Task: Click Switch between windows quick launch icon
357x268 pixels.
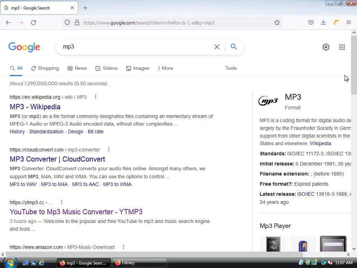Action: click(x=33, y=263)
